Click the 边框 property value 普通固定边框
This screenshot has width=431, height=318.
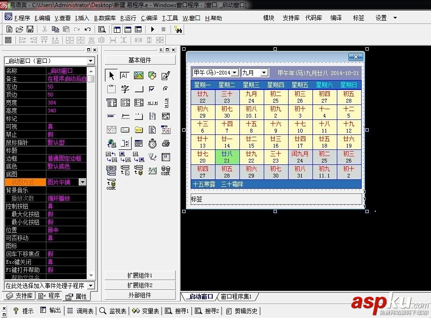pyautogui.click(x=67, y=158)
